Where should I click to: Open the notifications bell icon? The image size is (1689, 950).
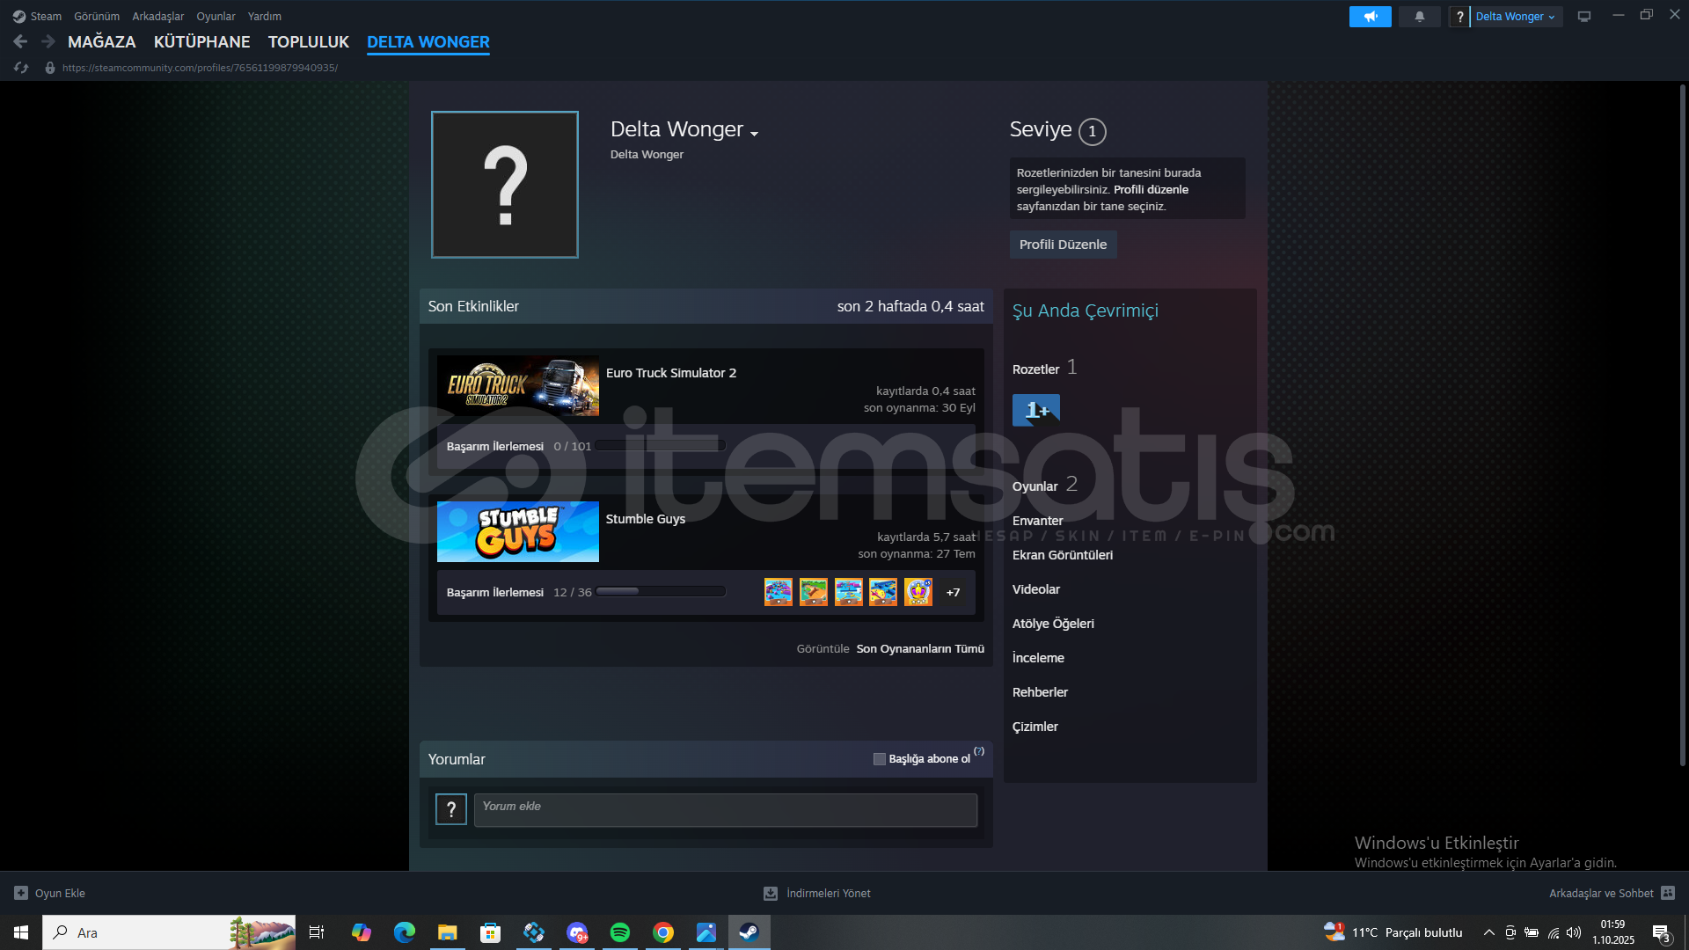1419,17
